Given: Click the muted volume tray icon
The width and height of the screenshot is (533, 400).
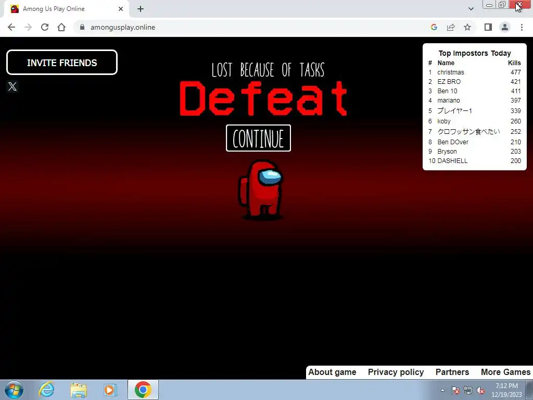Looking at the screenshot, I should coord(480,390).
